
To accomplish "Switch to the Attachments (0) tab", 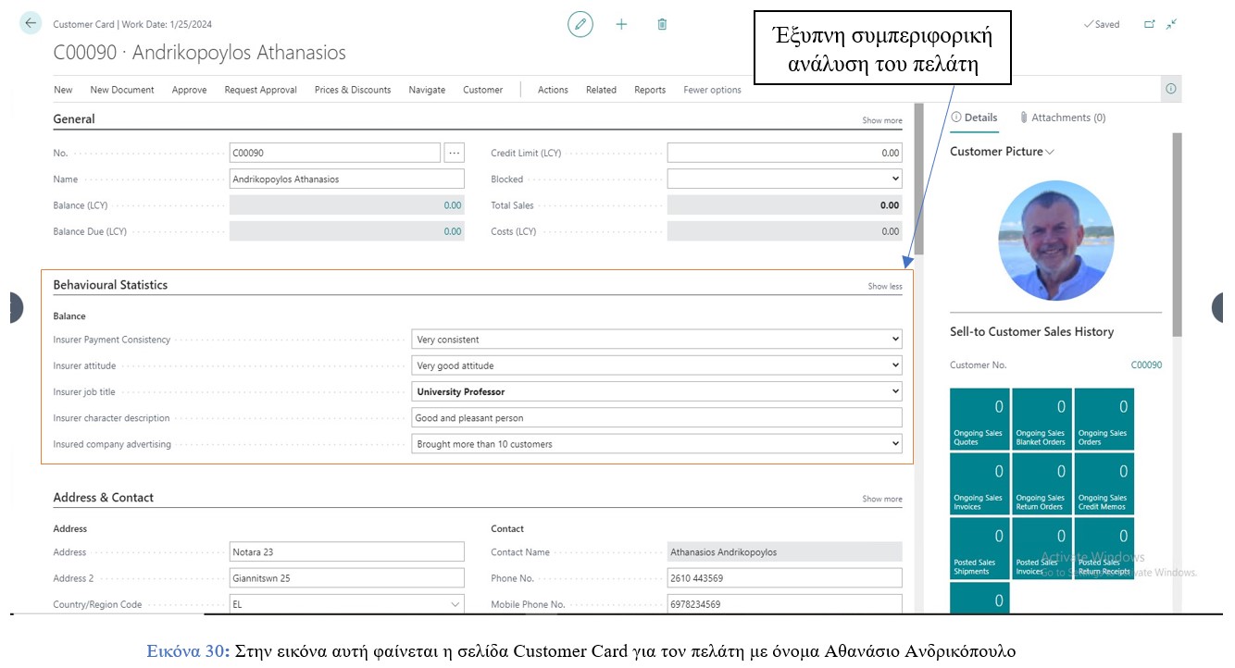I will pyautogui.click(x=1062, y=118).
